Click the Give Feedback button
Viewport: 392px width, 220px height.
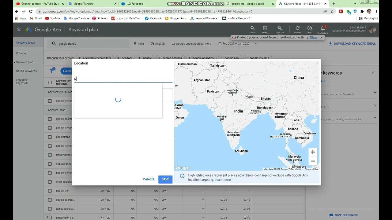tap(344, 215)
